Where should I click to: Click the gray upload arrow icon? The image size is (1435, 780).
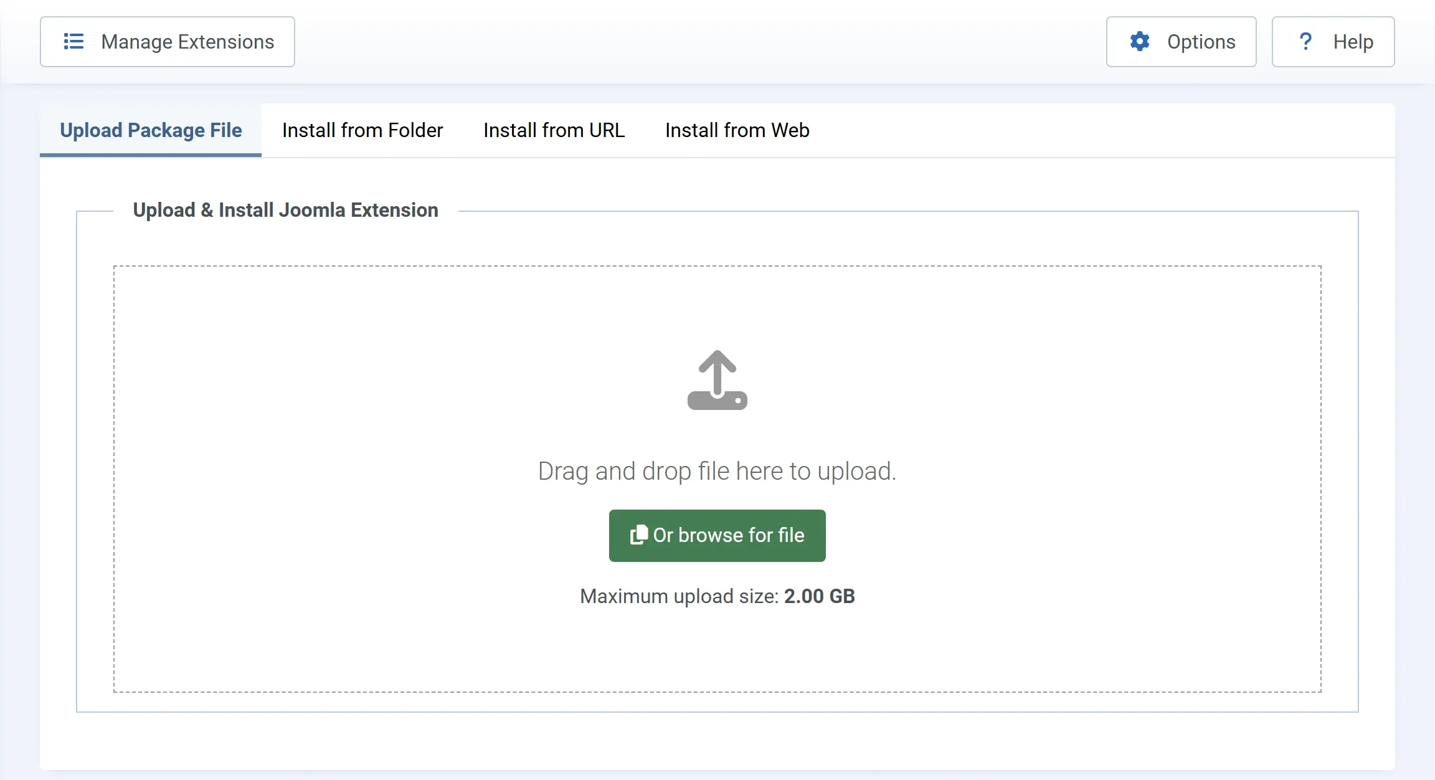click(x=717, y=380)
